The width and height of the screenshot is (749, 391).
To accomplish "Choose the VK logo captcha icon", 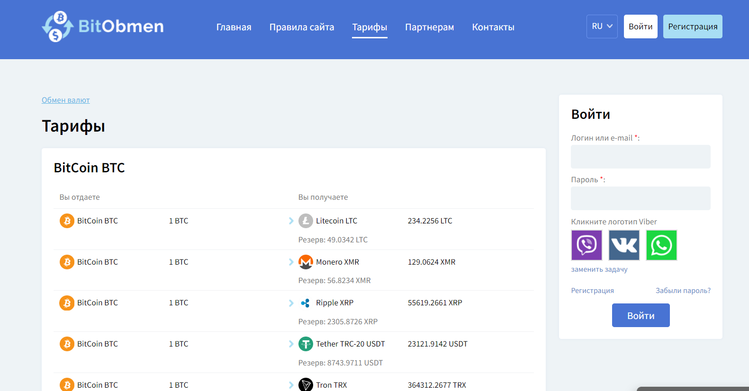I will (x=624, y=245).
